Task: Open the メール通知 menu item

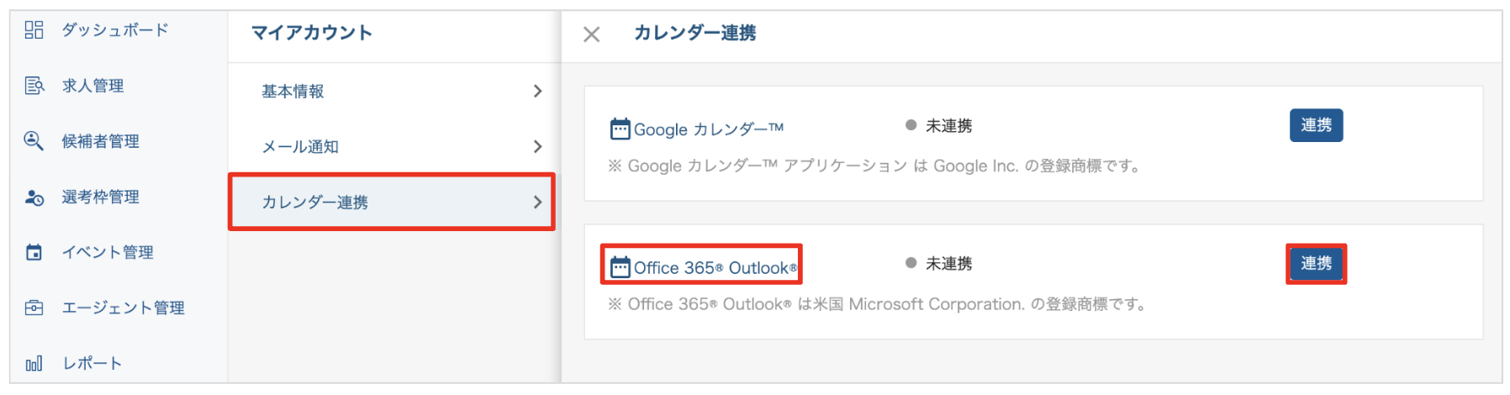Action: pyautogui.click(x=300, y=146)
